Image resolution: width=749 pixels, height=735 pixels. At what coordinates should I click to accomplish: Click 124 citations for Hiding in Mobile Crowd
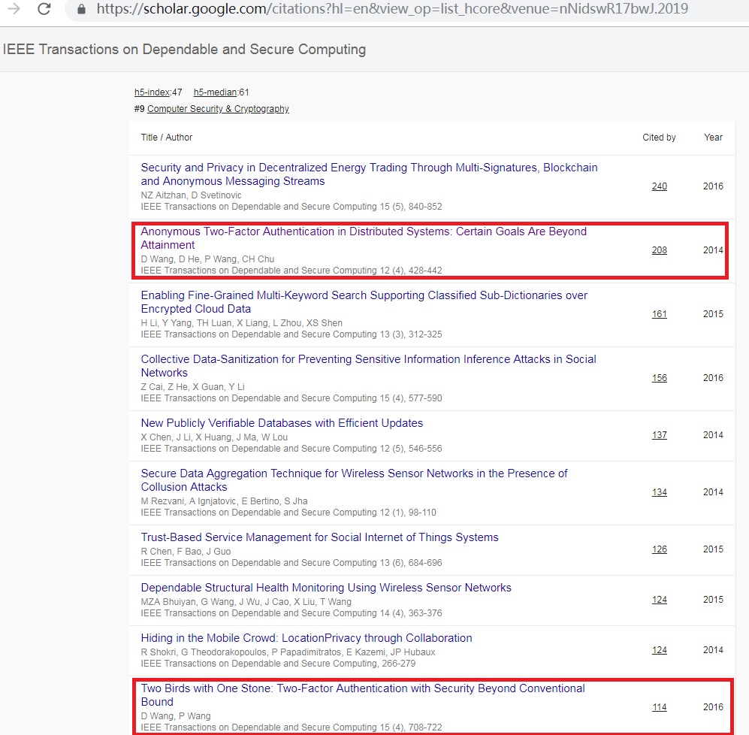click(659, 650)
